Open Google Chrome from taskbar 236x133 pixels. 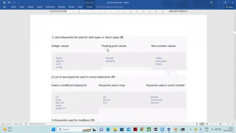[142, 129]
